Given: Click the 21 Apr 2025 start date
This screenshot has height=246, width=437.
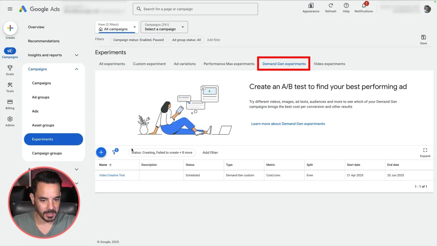Looking at the screenshot, I should (355, 175).
